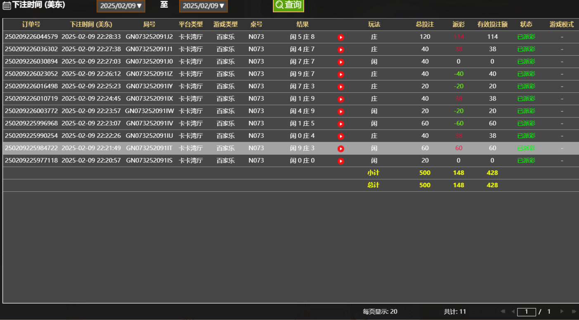Expand the date selector showing 2025/02/09
The image size is (579, 320).
point(121,6)
